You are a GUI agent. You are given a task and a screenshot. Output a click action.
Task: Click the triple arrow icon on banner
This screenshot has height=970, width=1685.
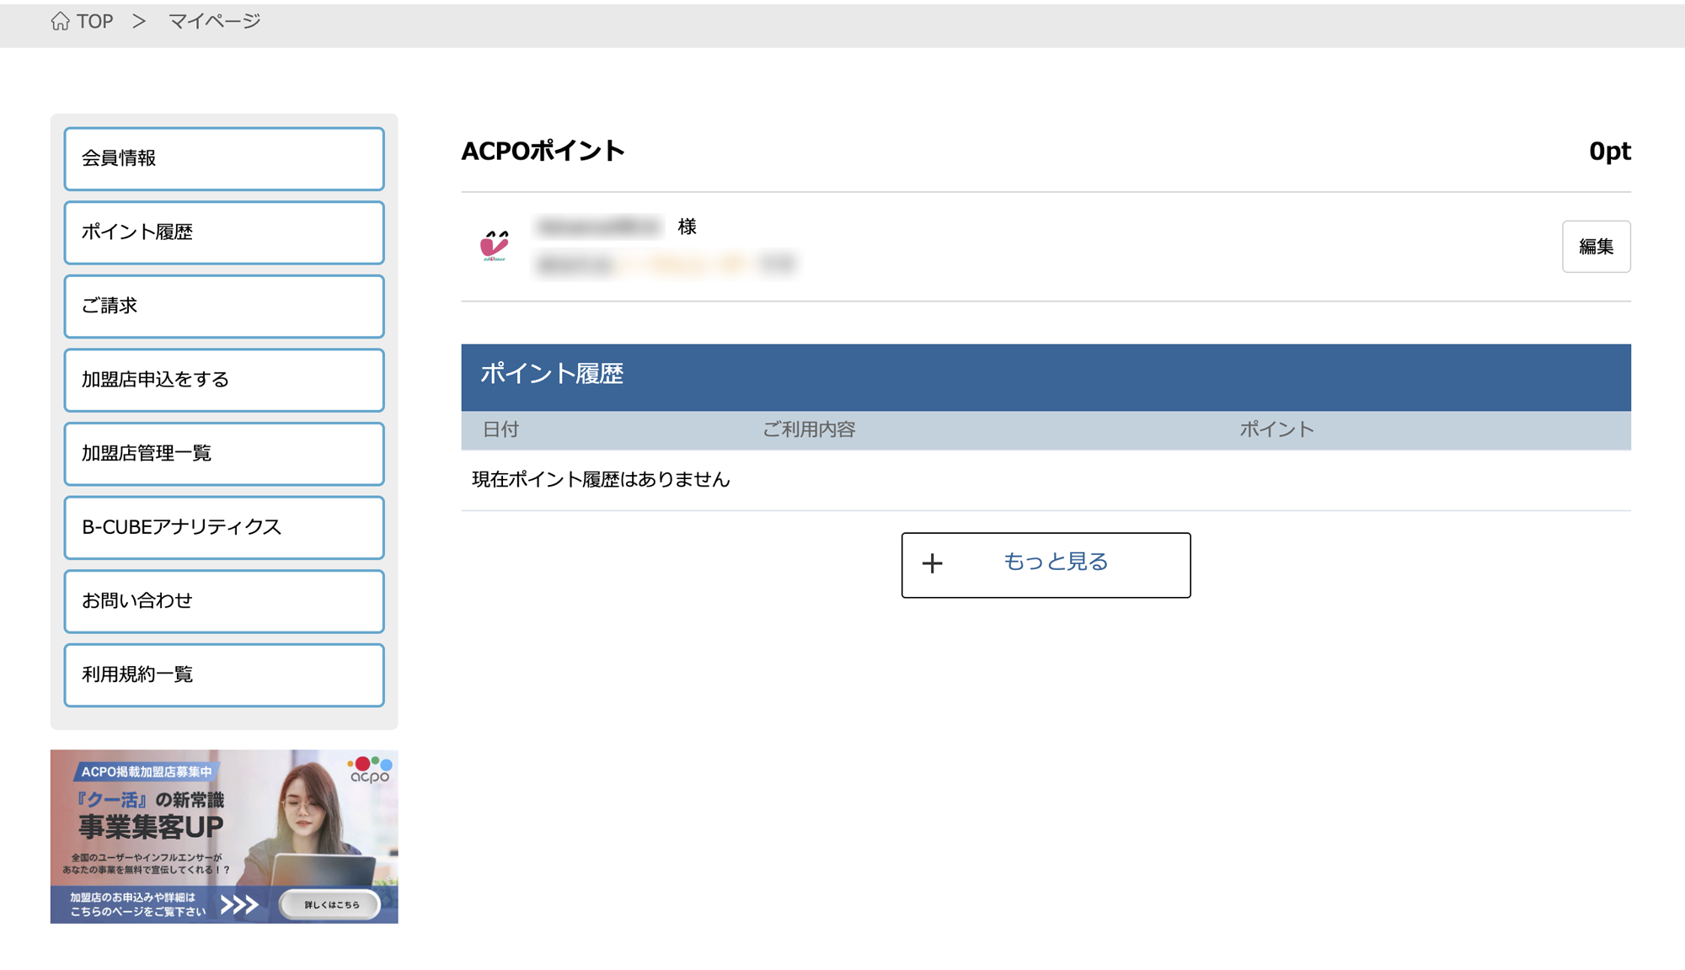[239, 905]
